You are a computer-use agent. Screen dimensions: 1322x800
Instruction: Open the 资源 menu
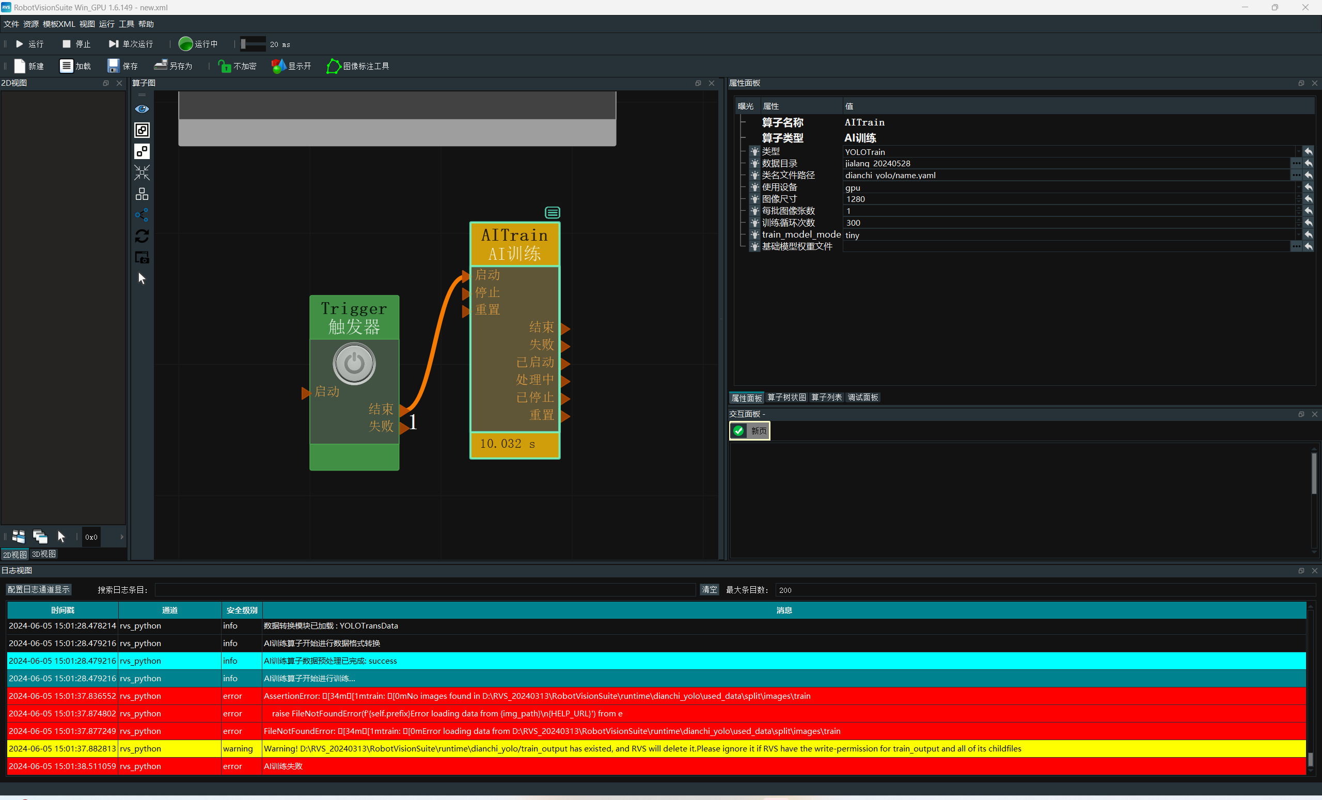tap(30, 24)
